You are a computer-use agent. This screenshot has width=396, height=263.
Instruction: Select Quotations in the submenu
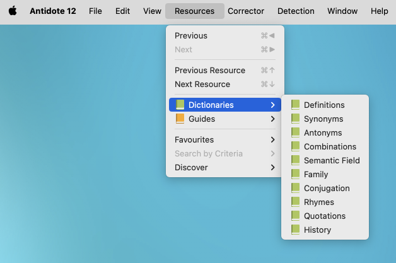tap(325, 216)
